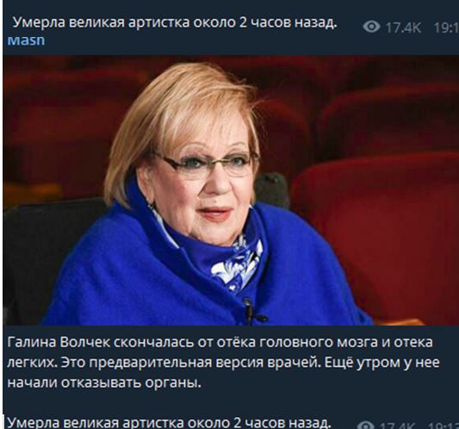Click the phrase 'отказывать органы' in caption
The width and height of the screenshot is (459, 429).
pos(131,383)
